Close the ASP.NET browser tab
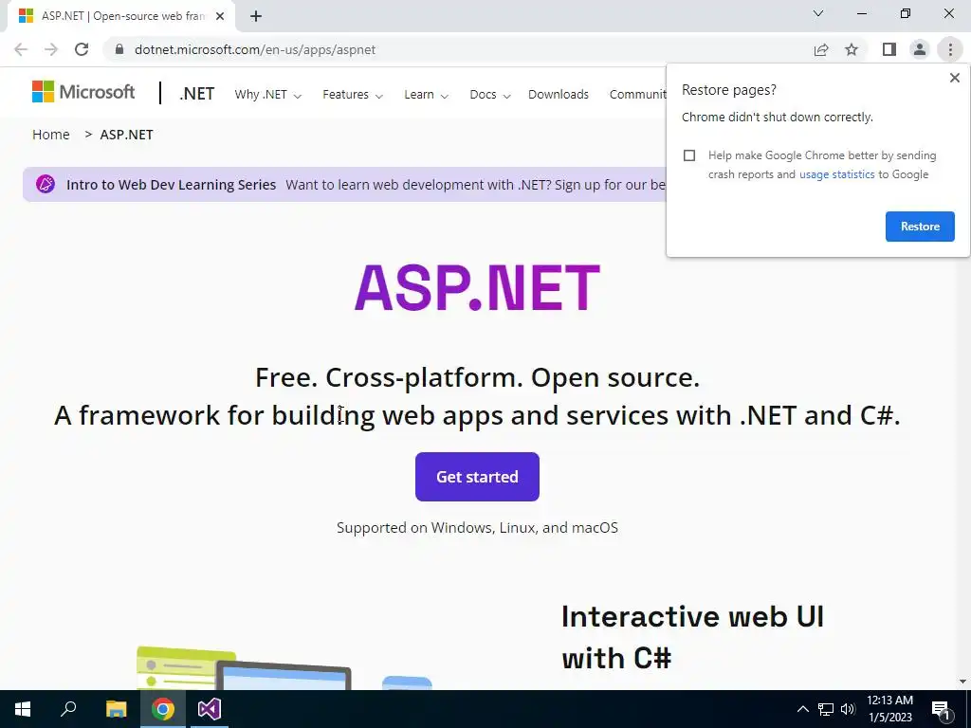Screen dimensions: 971x728 (220, 16)
